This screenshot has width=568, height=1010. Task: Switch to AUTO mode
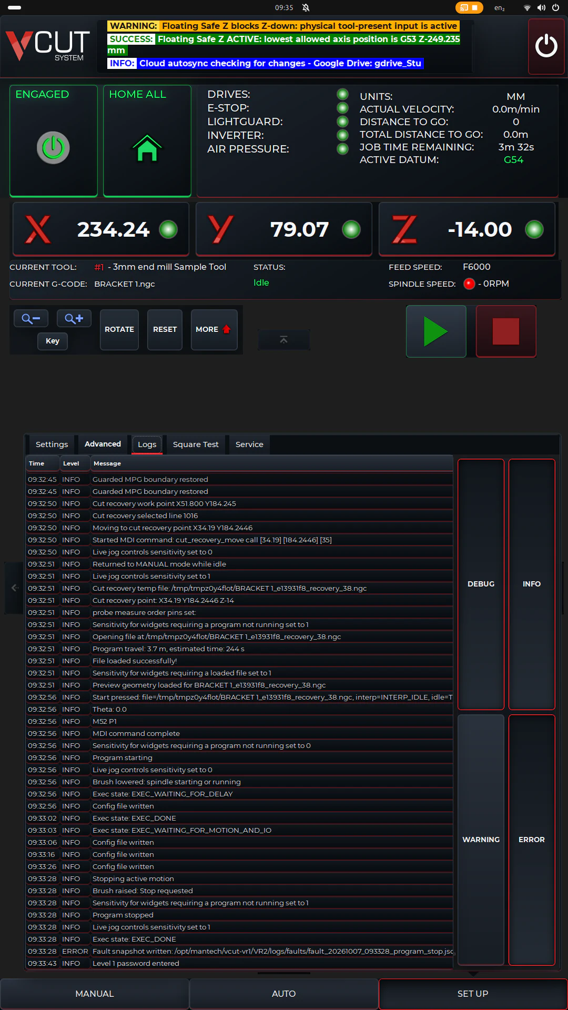click(283, 994)
